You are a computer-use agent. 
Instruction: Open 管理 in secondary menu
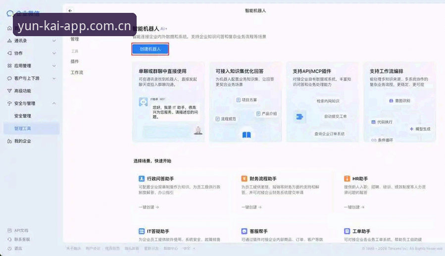(x=75, y=39)
